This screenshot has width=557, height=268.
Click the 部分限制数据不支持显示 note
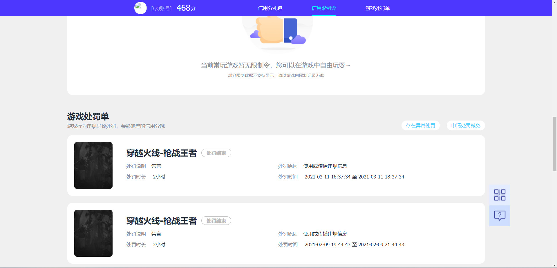point(276,75)
